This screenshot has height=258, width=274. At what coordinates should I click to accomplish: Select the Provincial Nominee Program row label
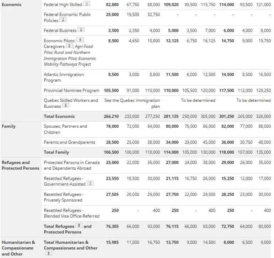[x=71, y=90]
